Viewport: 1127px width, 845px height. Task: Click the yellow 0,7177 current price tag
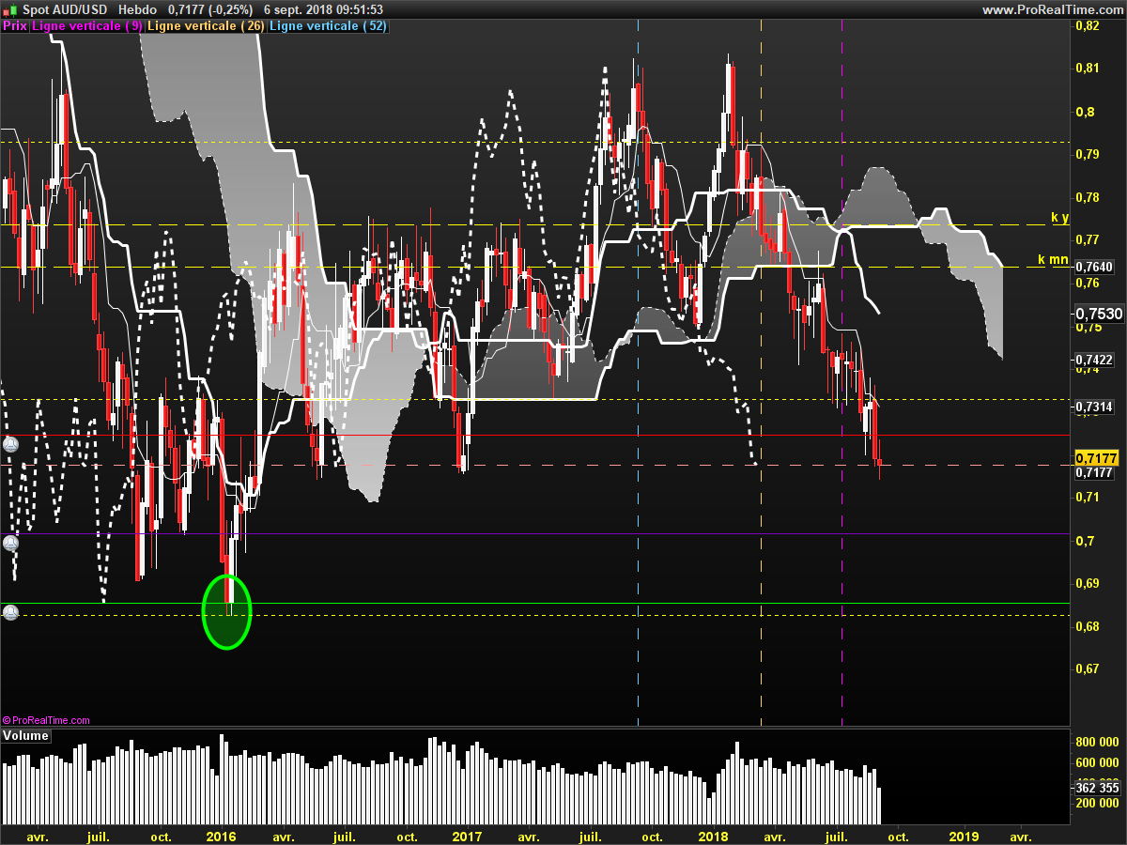pos(1097,457)
